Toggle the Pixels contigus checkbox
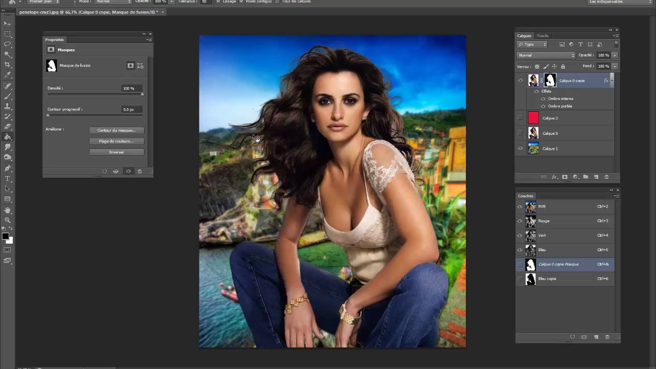The image size is (656, 369). coord(241,2)
